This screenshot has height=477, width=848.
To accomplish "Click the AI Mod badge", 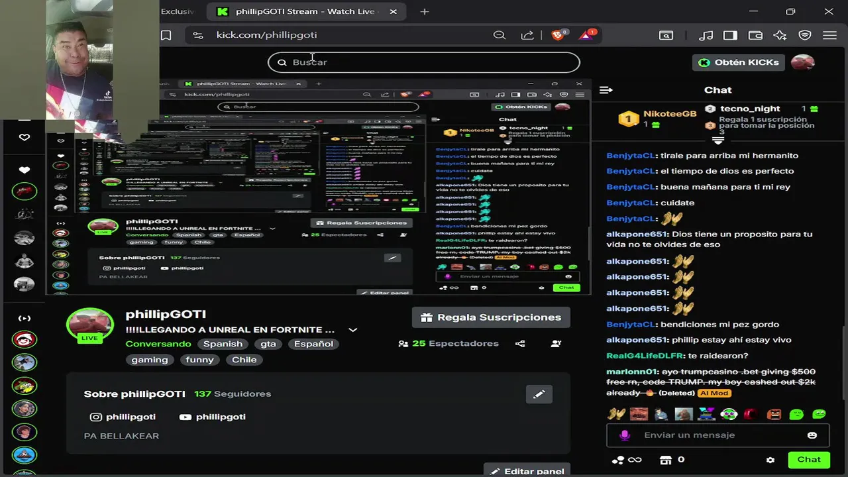I will [714, 393].
